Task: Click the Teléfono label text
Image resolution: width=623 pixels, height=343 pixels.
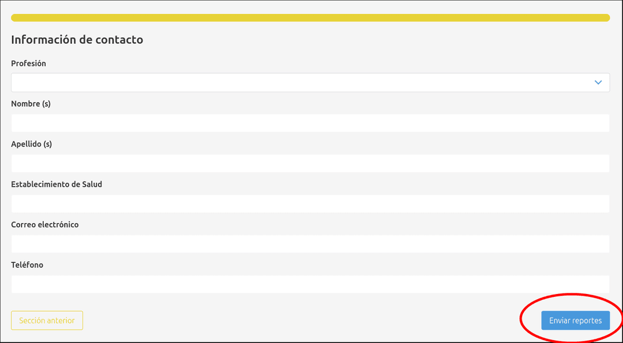Action: (27, 265)
